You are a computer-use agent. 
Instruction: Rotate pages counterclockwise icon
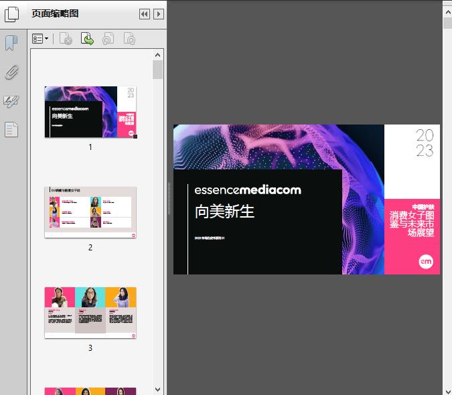(108, 39)
